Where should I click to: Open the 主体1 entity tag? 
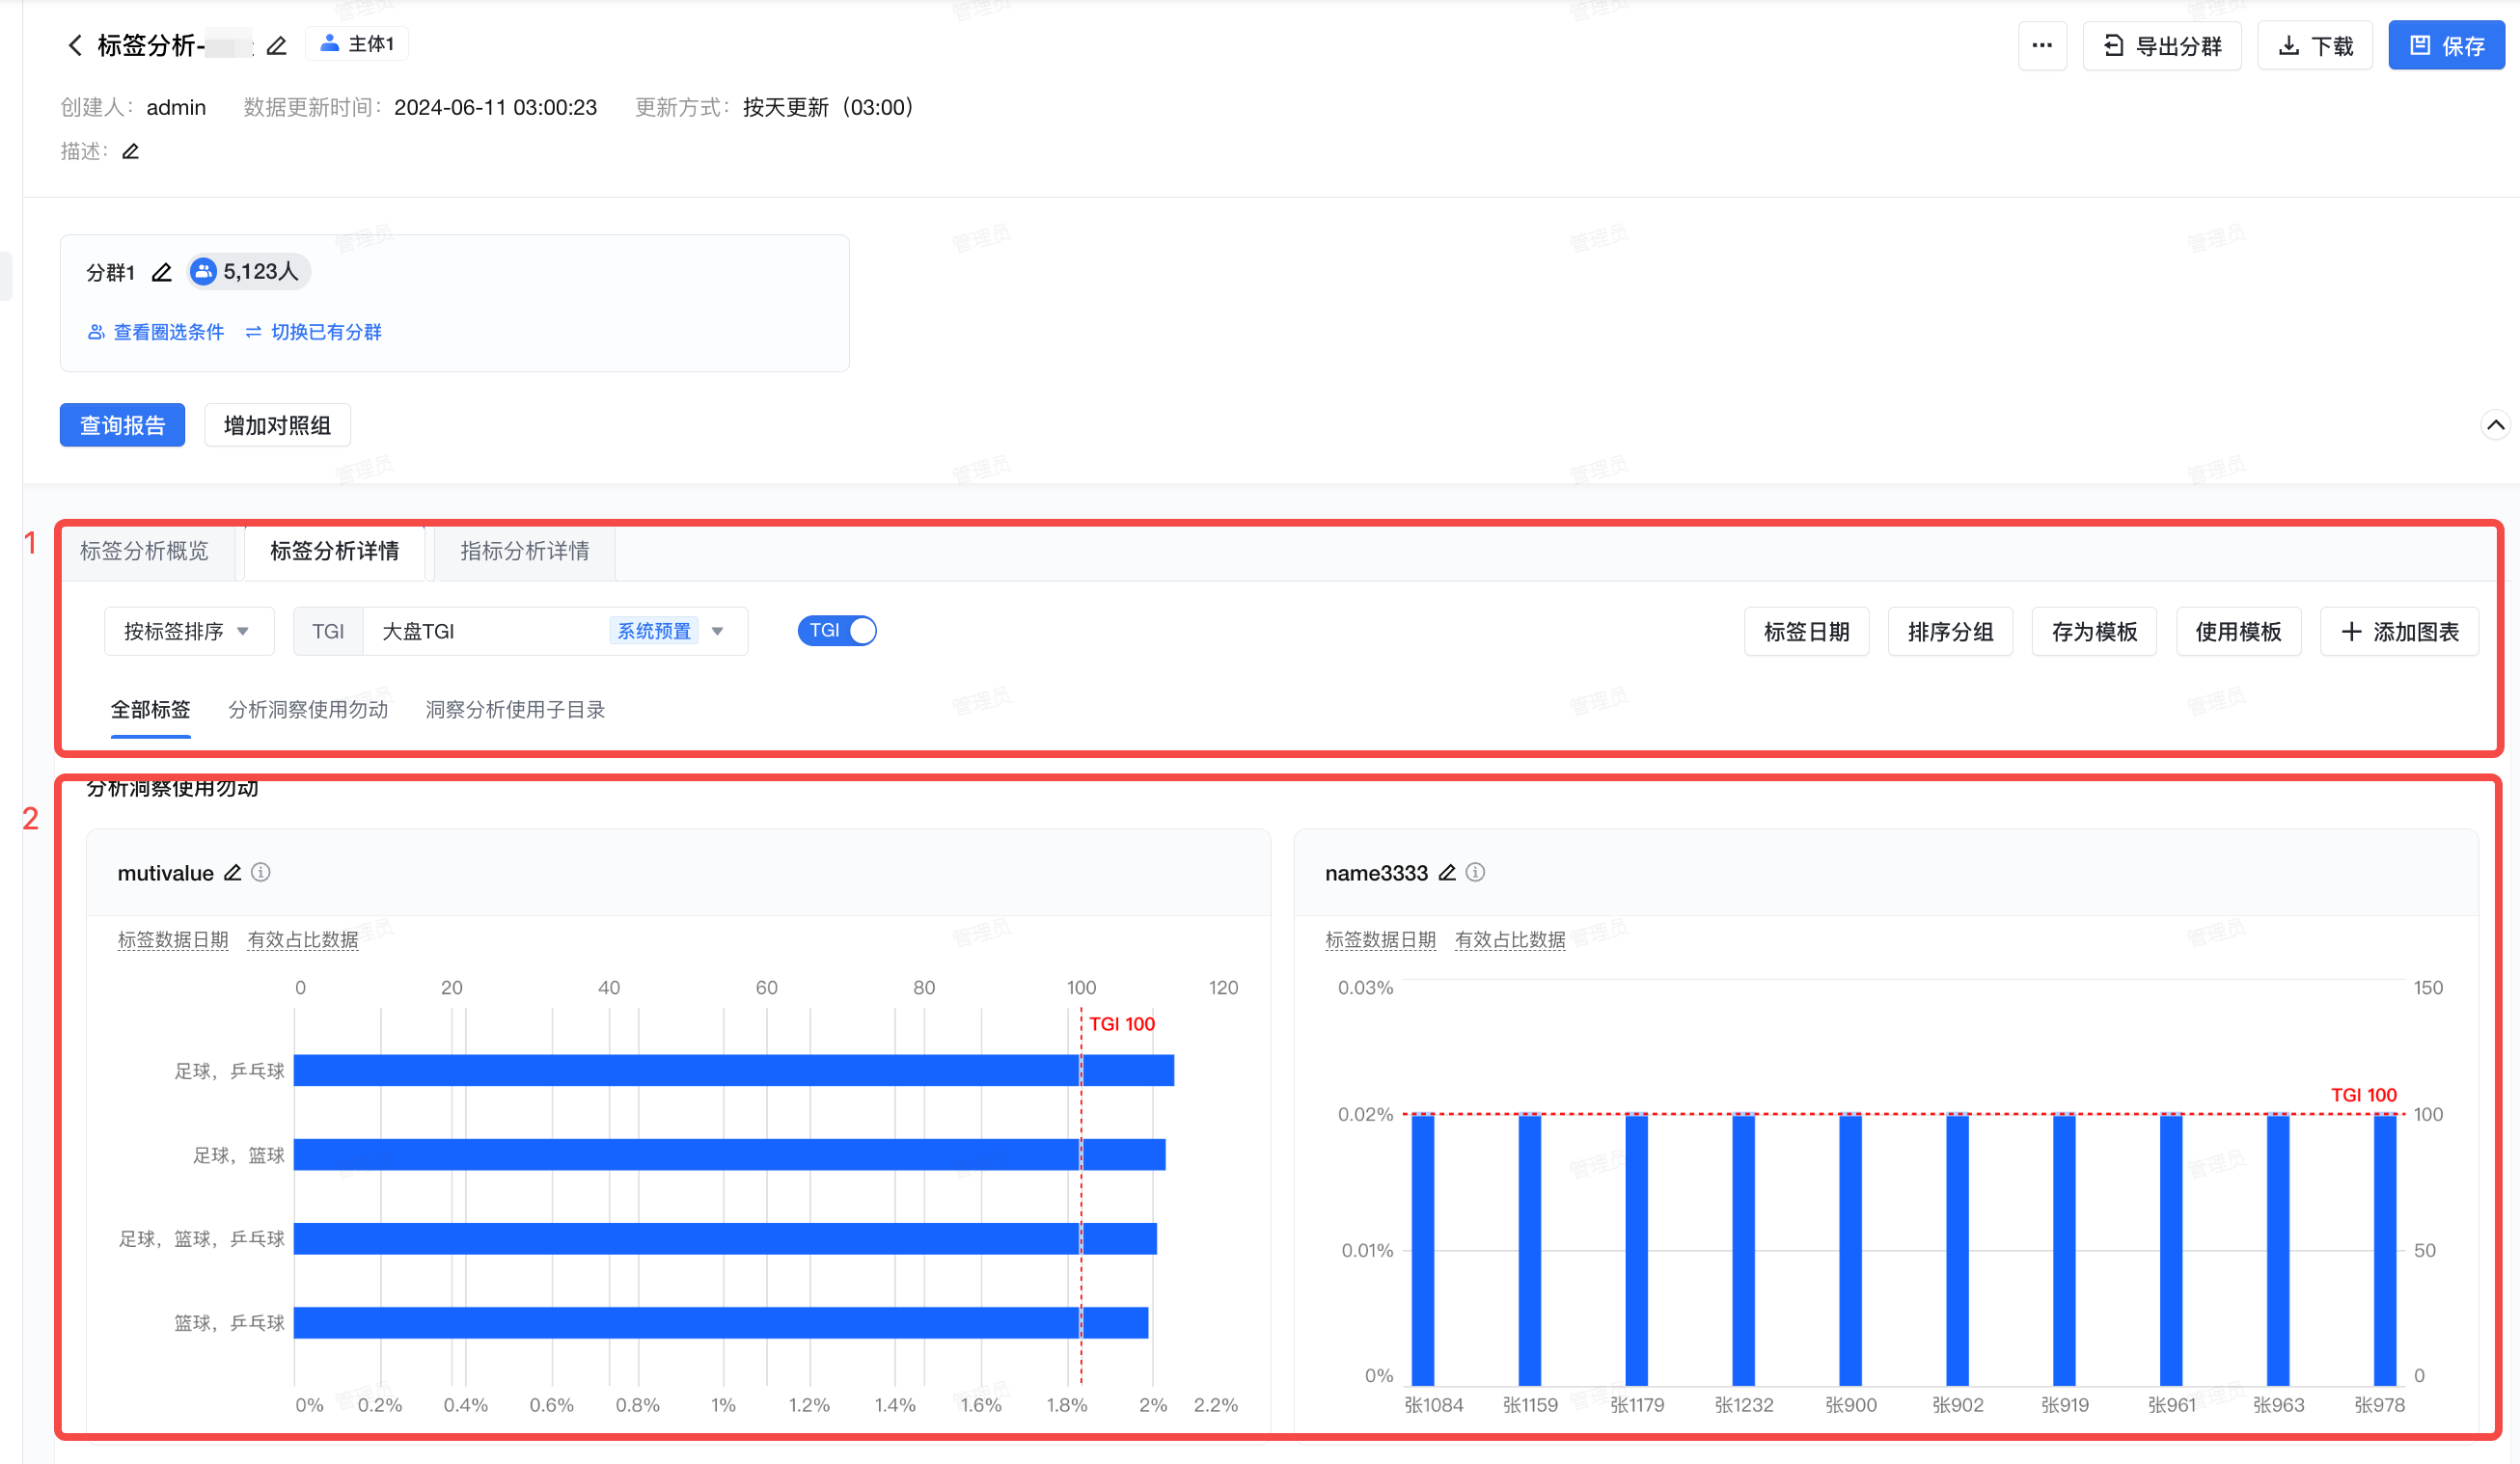[356, 44]
